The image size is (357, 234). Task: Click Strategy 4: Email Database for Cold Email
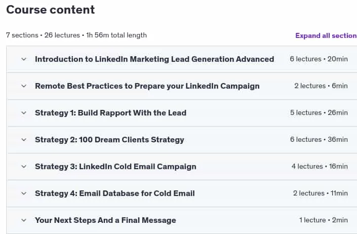[x=115, y=193]
